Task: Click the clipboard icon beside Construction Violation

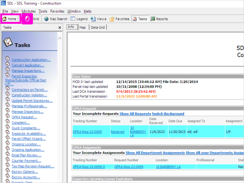Action: point(8,94)
